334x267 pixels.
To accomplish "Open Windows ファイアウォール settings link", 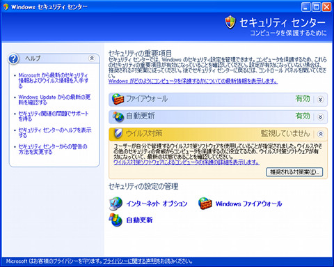I will pos(248,204).
